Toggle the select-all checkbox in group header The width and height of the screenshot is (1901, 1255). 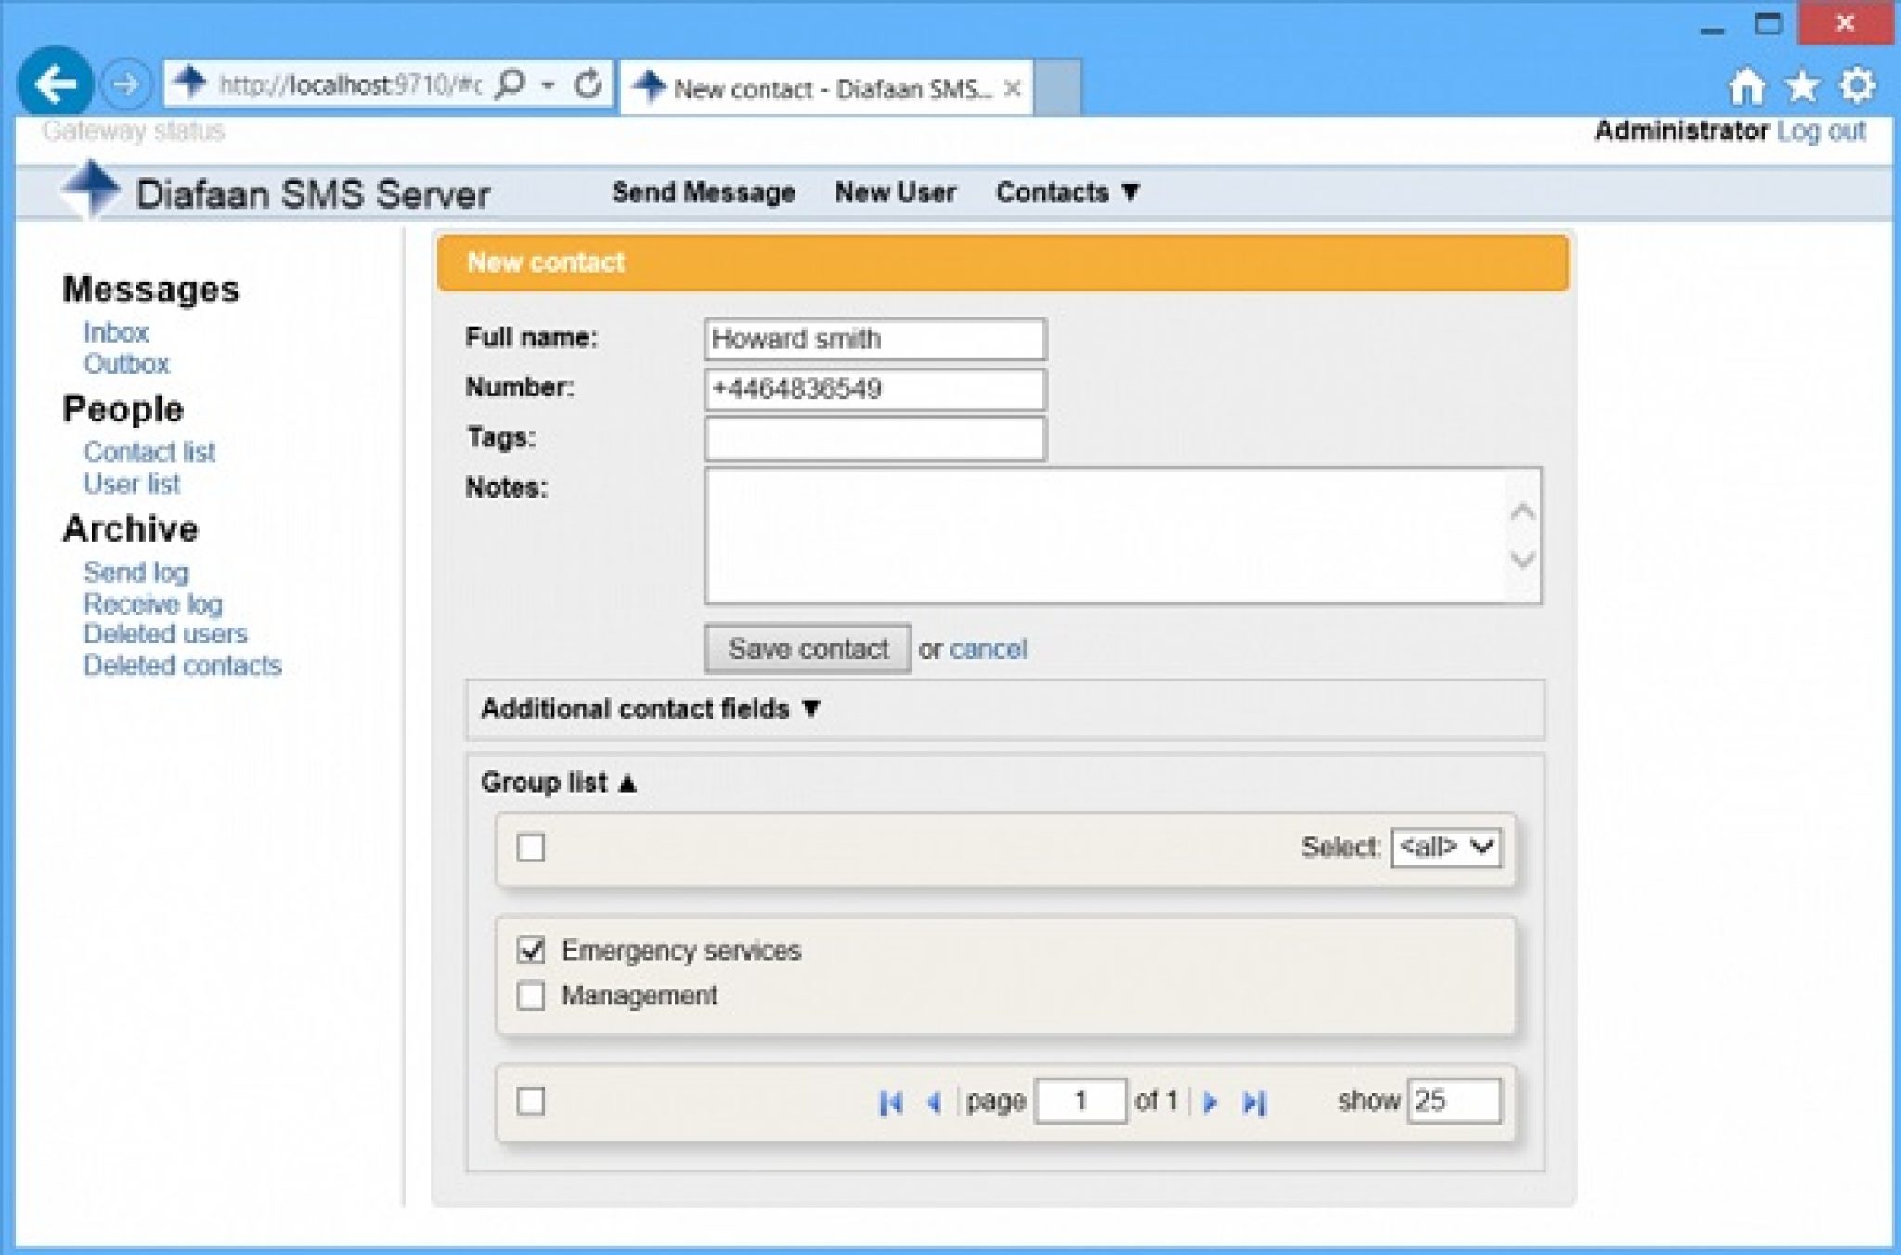tap(530, 847)
